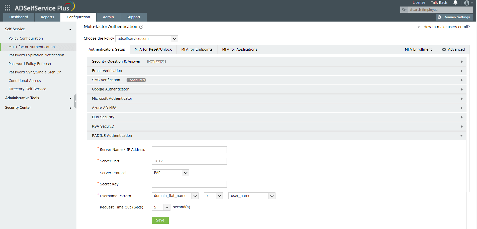The image size is (477, 229).
Task: Click the search magnifier icon
Action: 404,10
